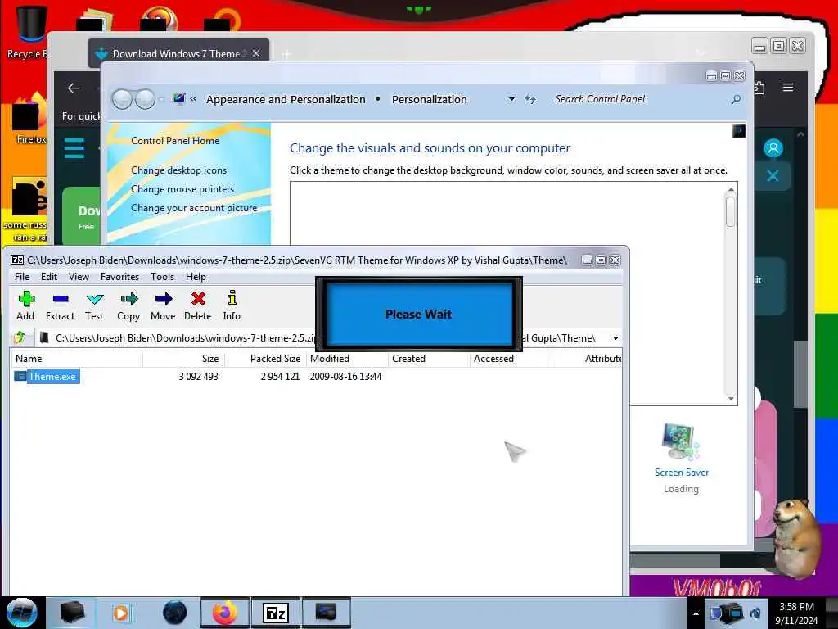Click the Created column header

coord(429,359)
